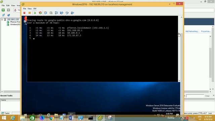Open Visio from the host taskbar

[x=71, y=118]
